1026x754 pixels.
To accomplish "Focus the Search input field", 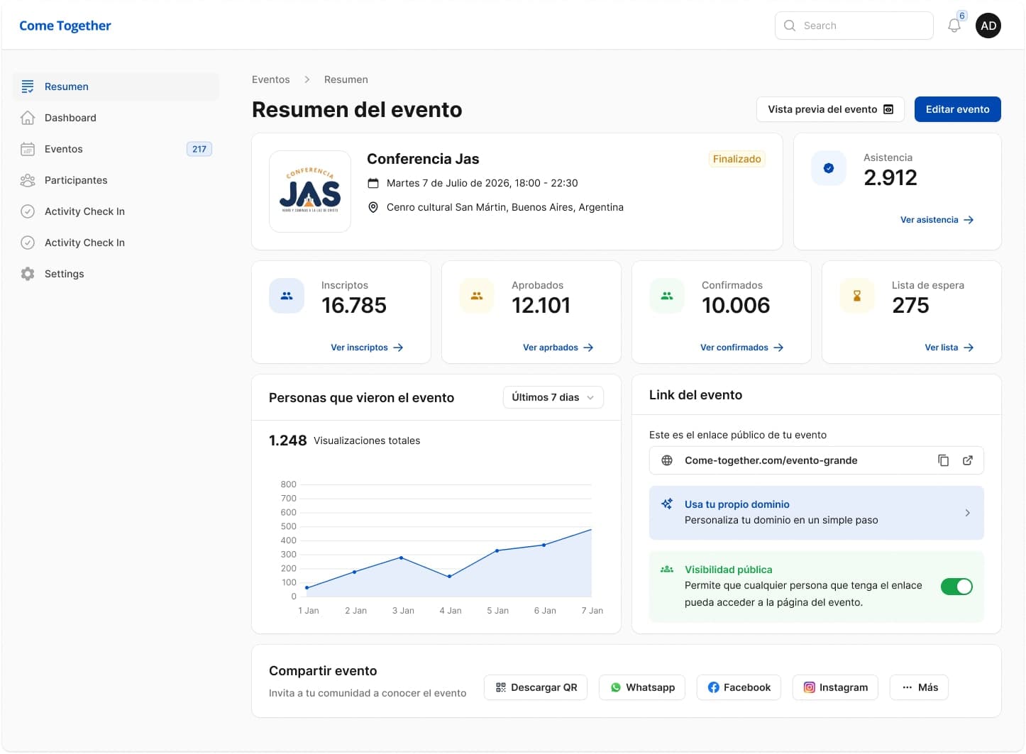I will (854, 26).
